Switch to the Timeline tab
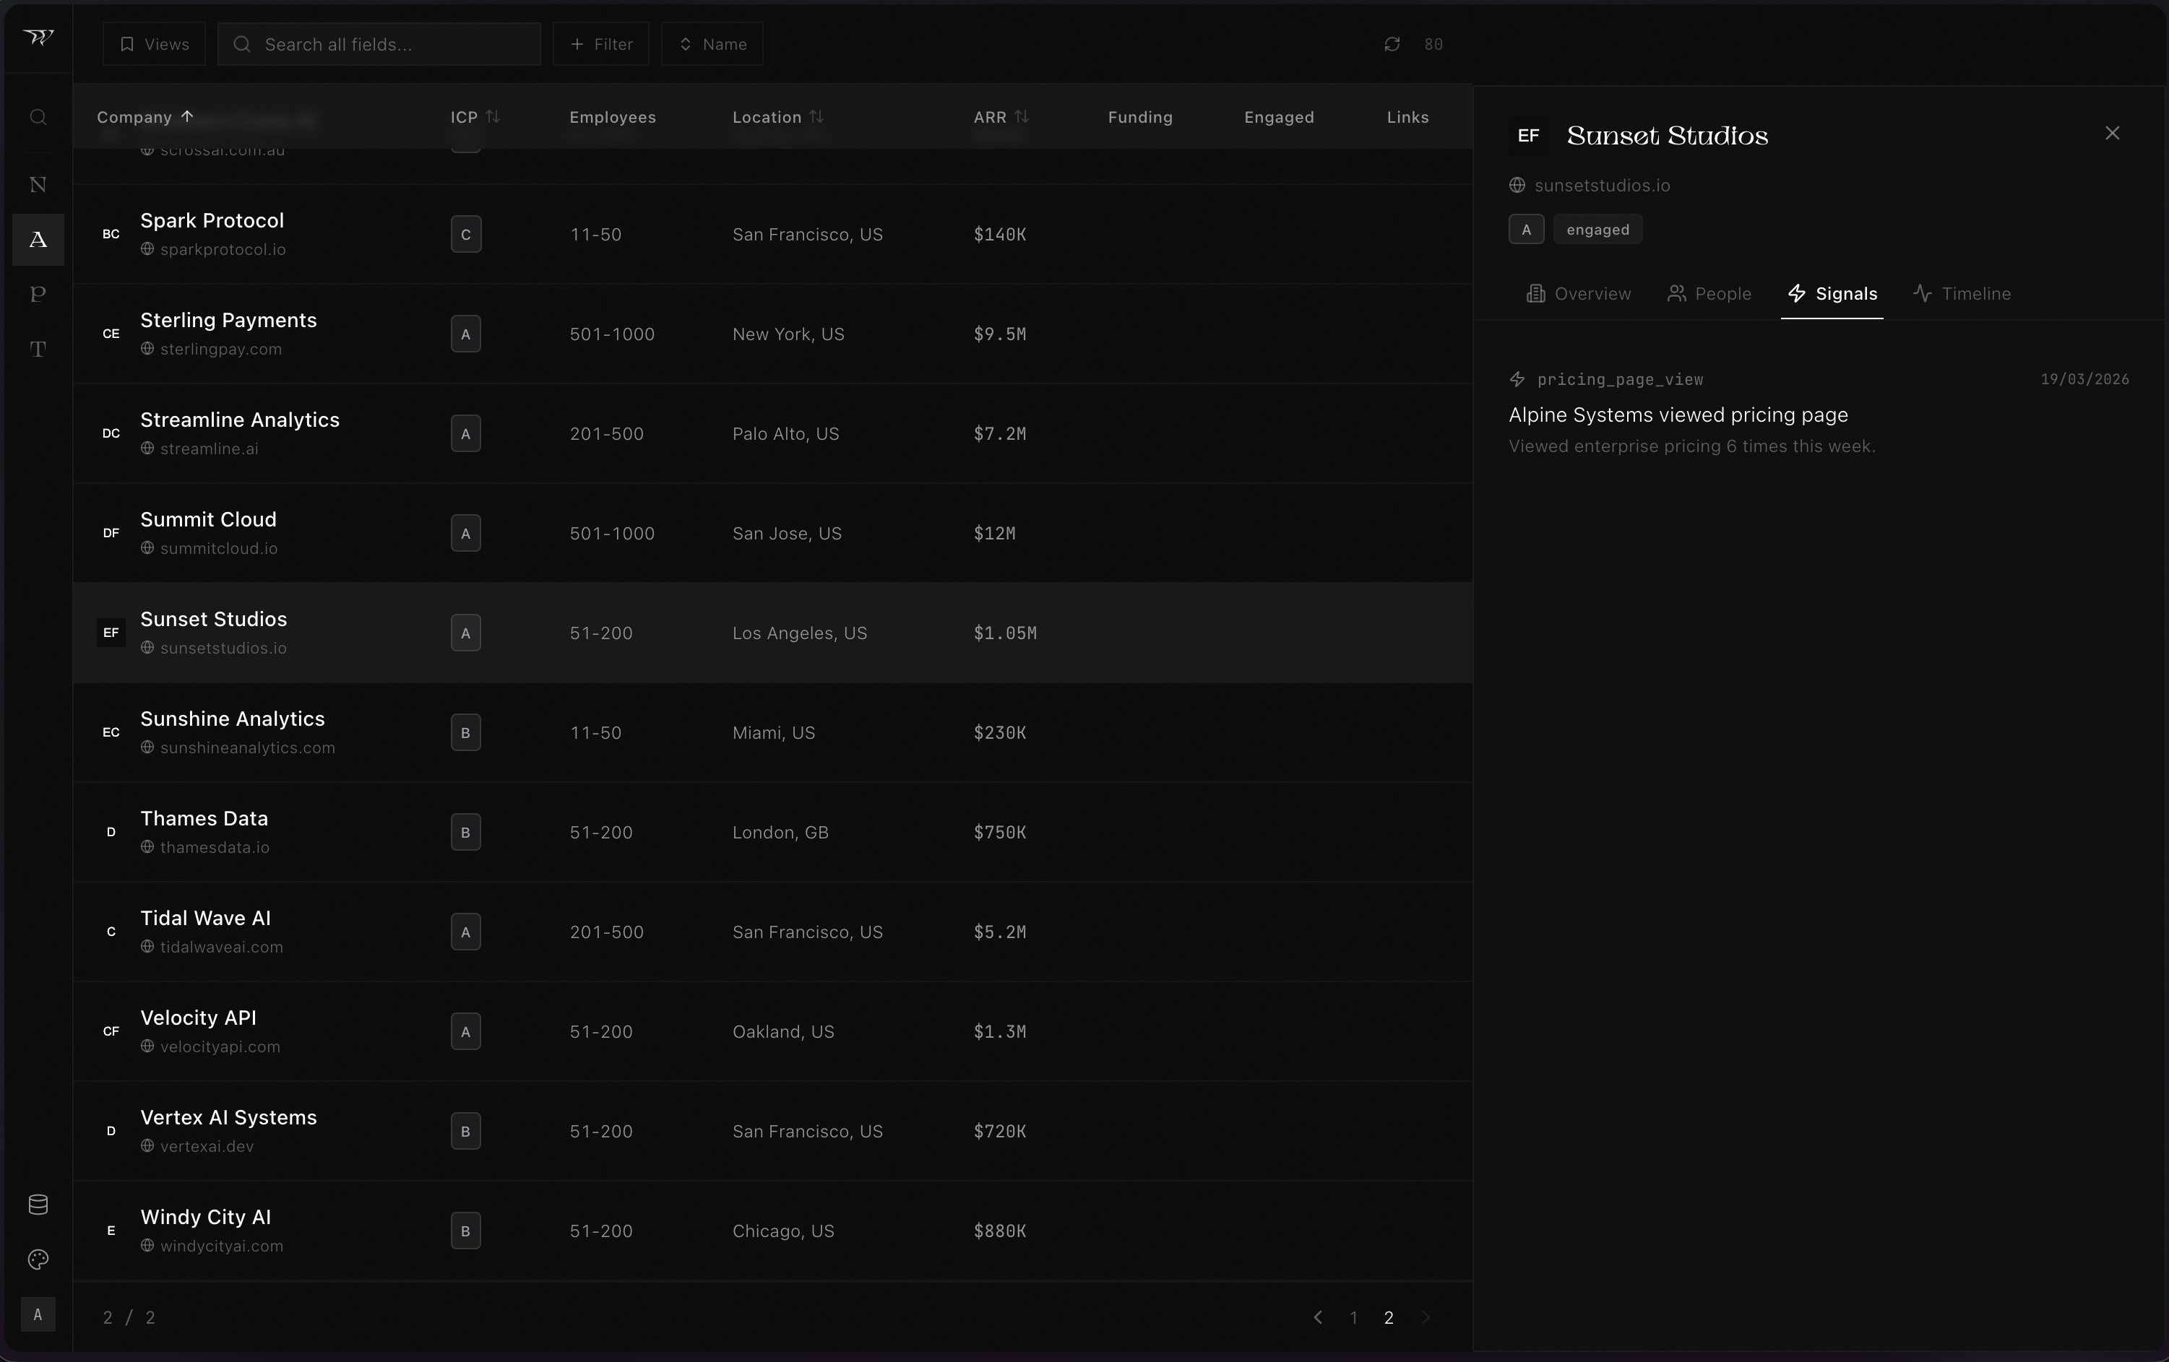Screen dimensions: 2169x1362 [x=1962, y=293]
